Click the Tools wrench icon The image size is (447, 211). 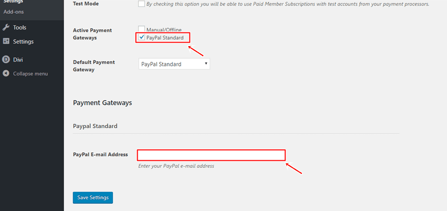click(6, 27)
